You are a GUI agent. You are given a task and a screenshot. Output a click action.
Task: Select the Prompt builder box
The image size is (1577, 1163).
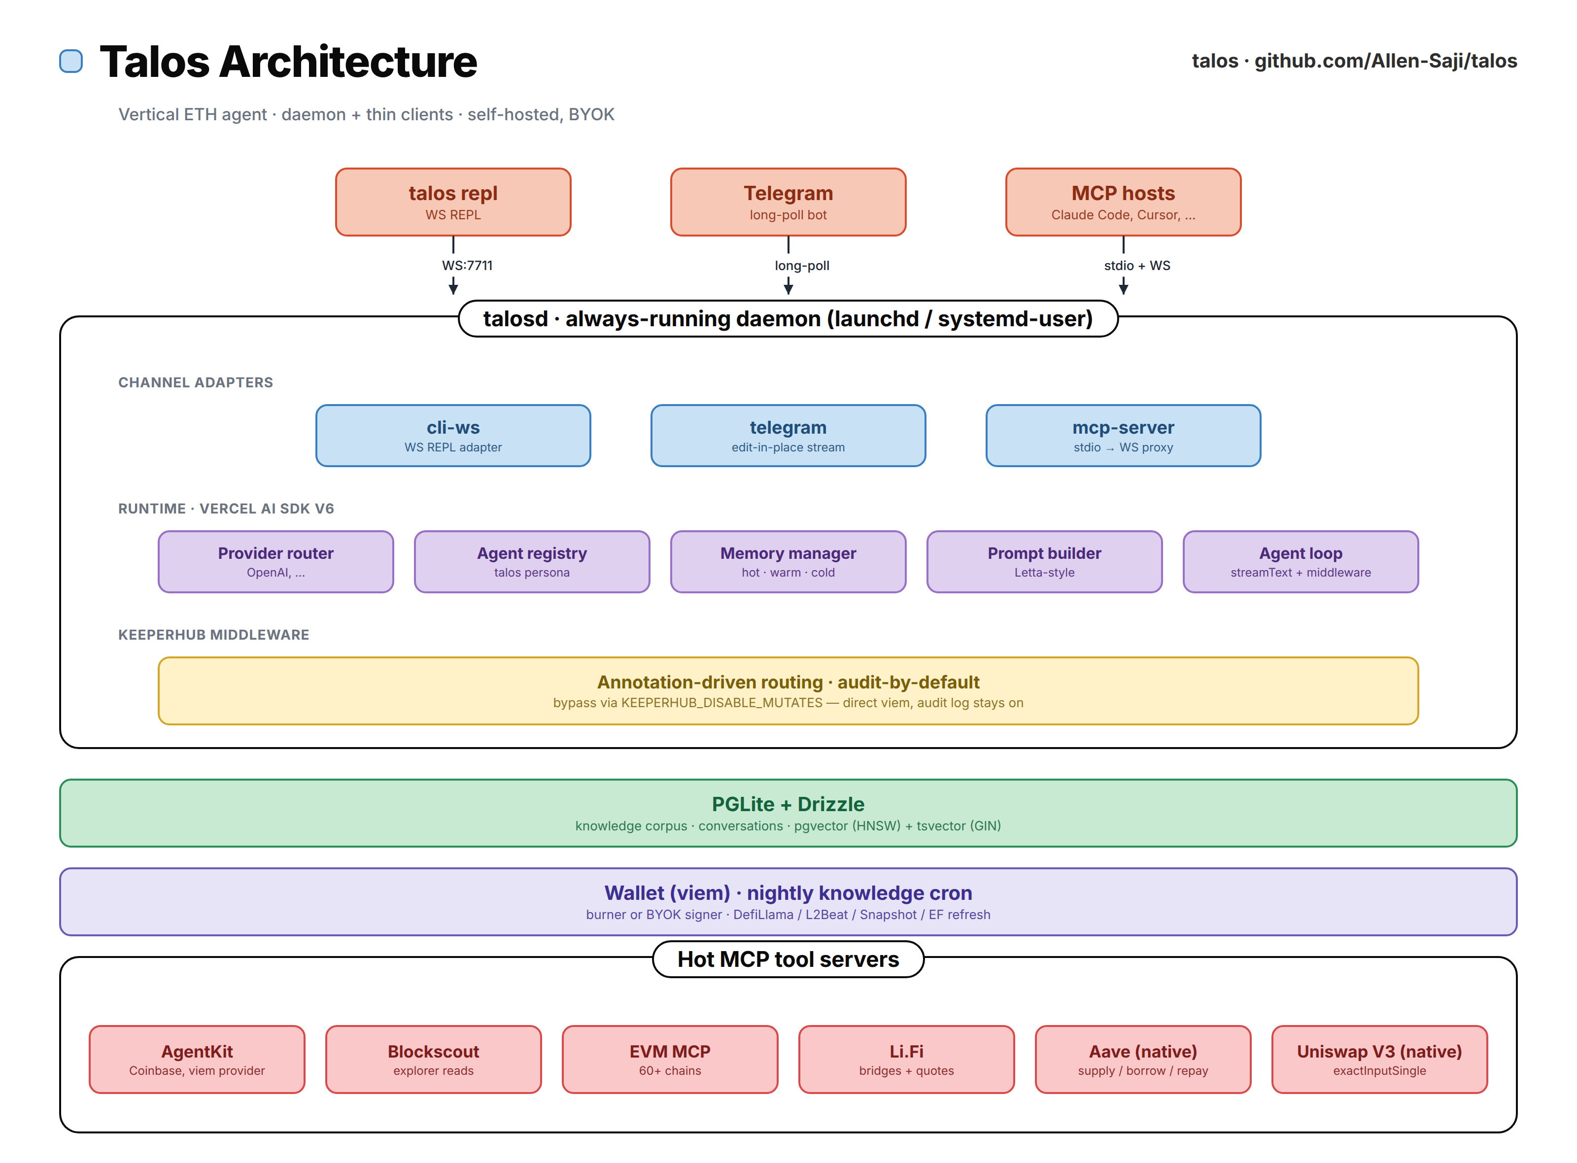coord(1044,562)
